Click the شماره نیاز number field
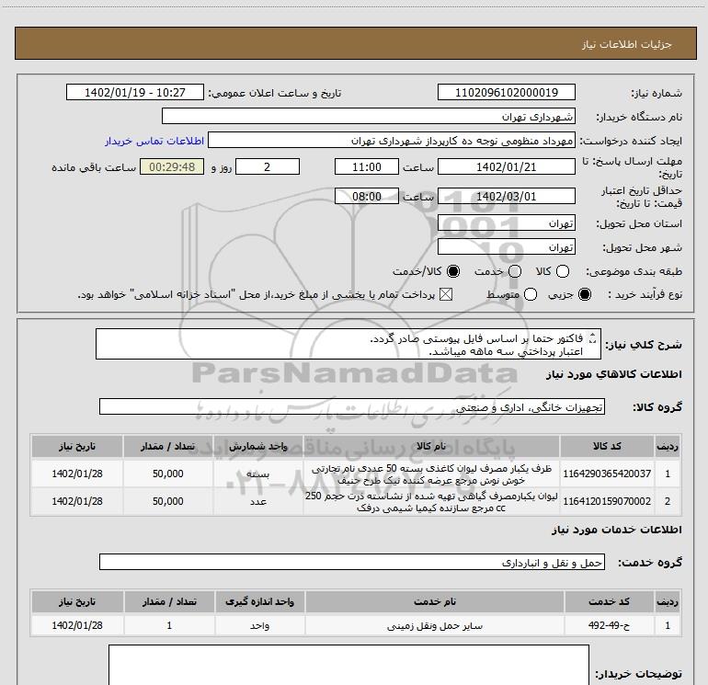Screen dimensions: 708x685 (x=507, y=93)
